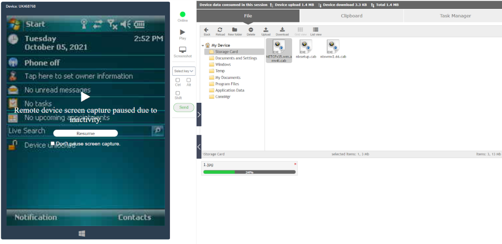
Task: Click the Resume button
Action: (85, 133)
